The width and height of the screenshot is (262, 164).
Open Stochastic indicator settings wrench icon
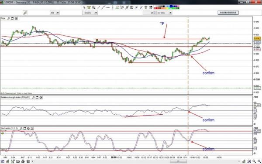[21, 128]
